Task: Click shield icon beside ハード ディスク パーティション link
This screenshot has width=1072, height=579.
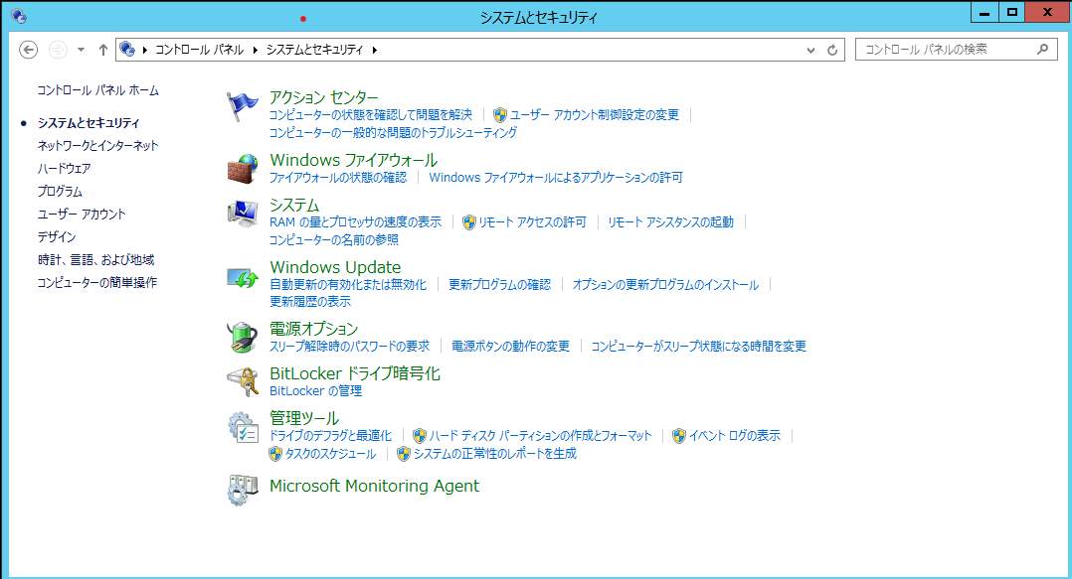Action: [420, 436]
